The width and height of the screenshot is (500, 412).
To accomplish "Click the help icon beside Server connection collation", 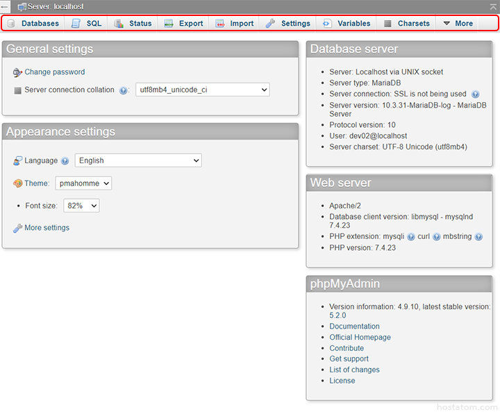I will pyautogui.click(x=124, y=90).
